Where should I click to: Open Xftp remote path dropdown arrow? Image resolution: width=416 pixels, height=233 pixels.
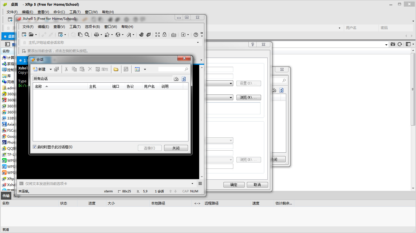click(x=386, y=44)
